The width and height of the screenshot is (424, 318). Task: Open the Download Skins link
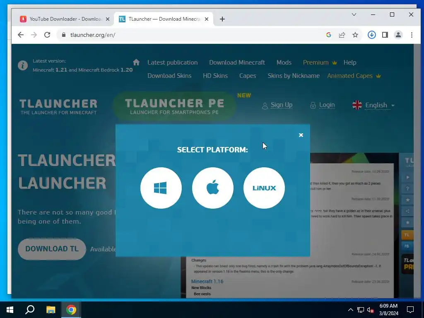(169, 76)
